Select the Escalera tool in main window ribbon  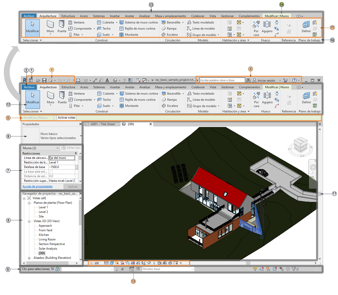tap(170, 106)
